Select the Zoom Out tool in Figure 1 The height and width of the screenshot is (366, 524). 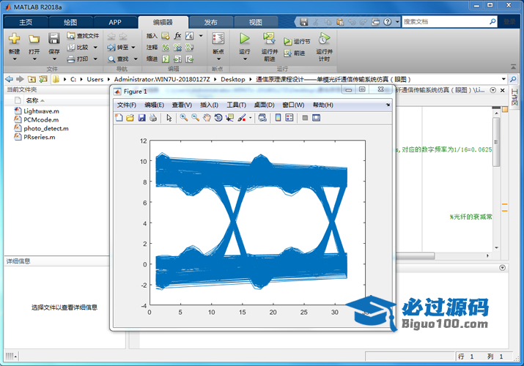196,117
